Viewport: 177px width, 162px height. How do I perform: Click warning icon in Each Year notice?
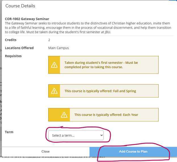64,115
